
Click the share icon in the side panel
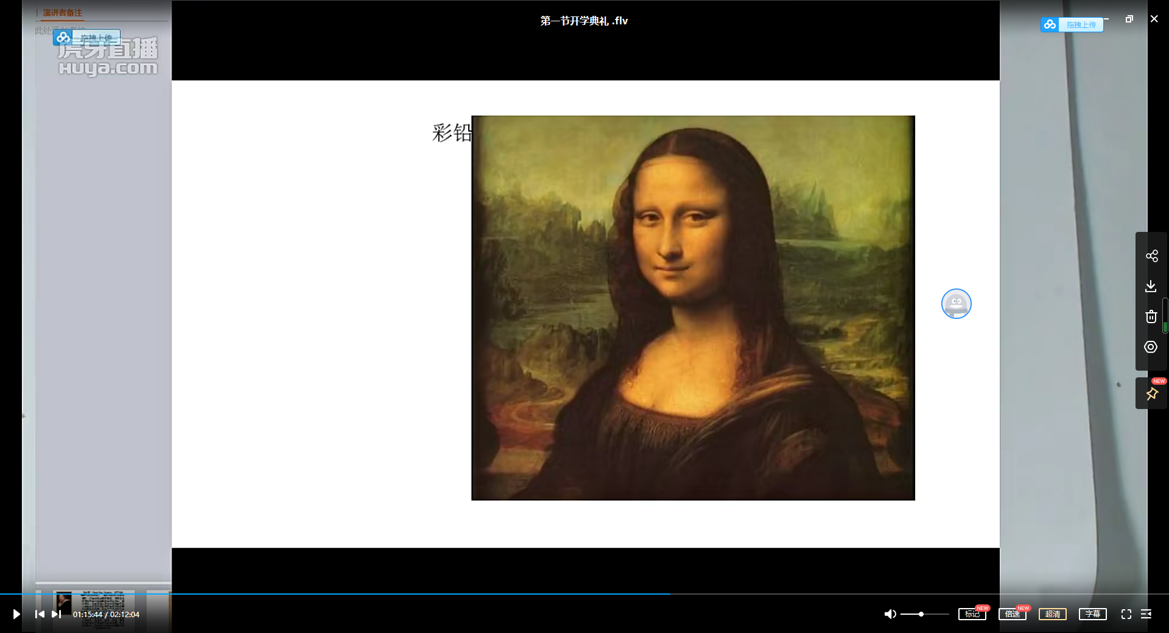1151,256
